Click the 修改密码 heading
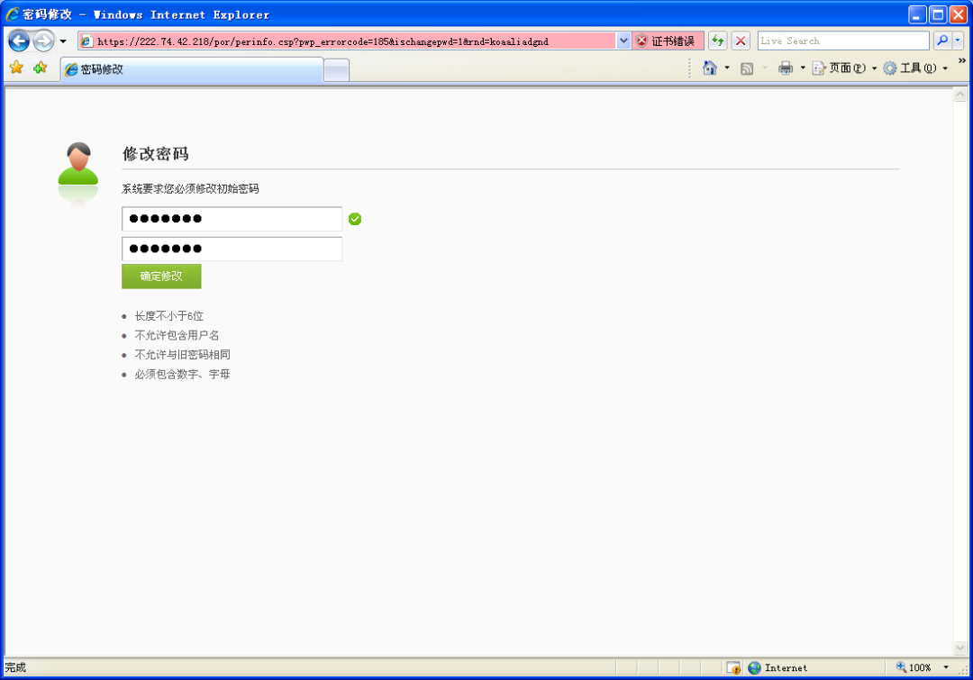Screen dimensions: 973x680 pos(155,154)
